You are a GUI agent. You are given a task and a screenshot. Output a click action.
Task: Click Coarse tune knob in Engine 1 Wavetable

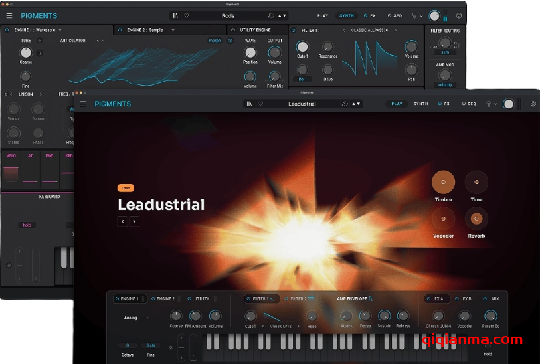click(x=25, y=52)
